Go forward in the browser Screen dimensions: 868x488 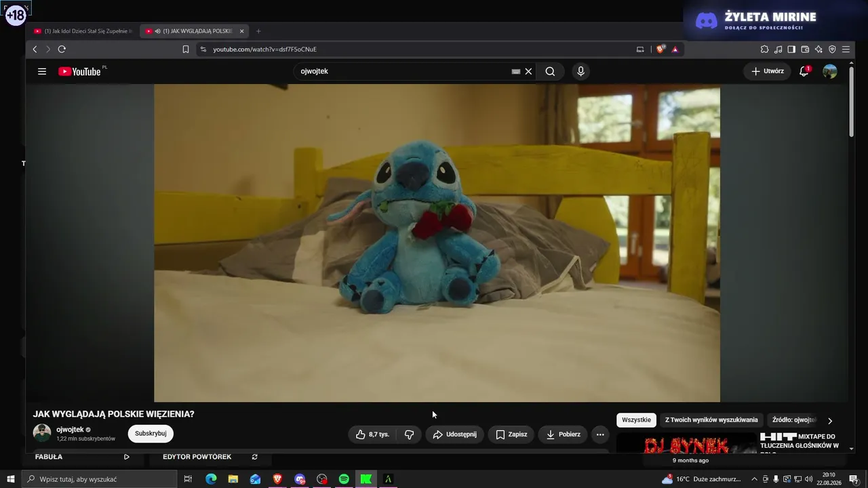[48, 49]
